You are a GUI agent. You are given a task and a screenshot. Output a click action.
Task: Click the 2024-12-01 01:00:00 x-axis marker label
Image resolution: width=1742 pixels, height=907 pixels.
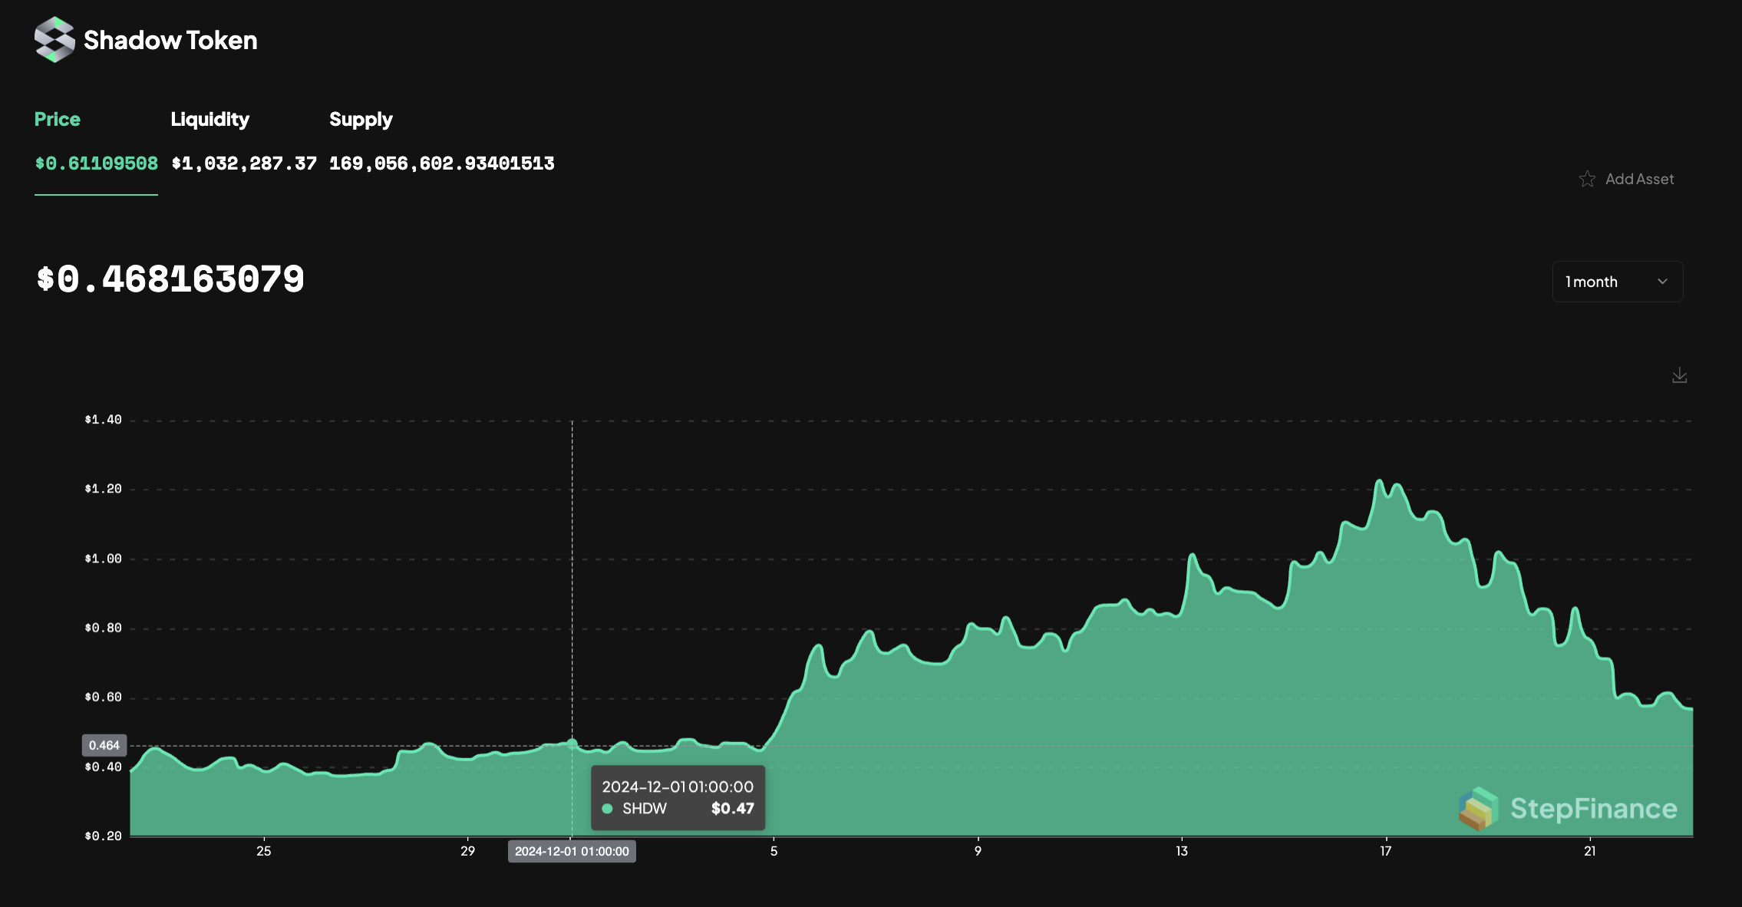click(572, 851)
